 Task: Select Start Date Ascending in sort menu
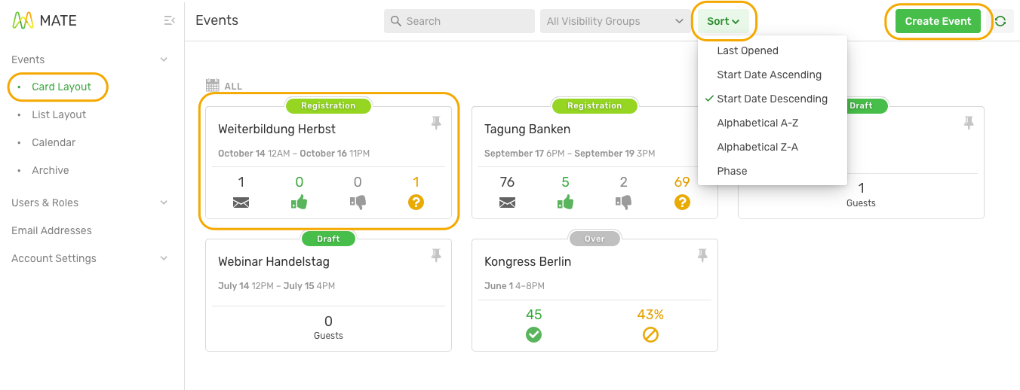tap(769, 75)
